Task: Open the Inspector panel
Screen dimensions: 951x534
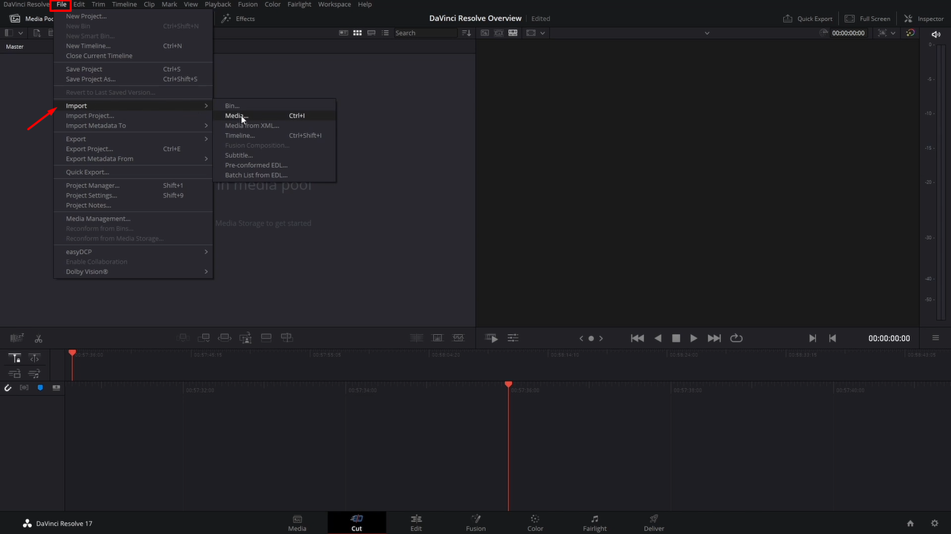Action: (x=924, y=19)
